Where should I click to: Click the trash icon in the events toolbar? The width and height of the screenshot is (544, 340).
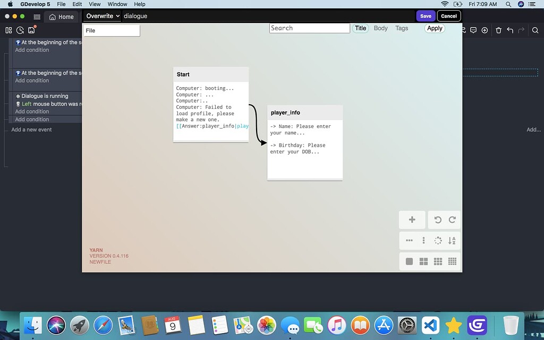(x=498, y=30)
